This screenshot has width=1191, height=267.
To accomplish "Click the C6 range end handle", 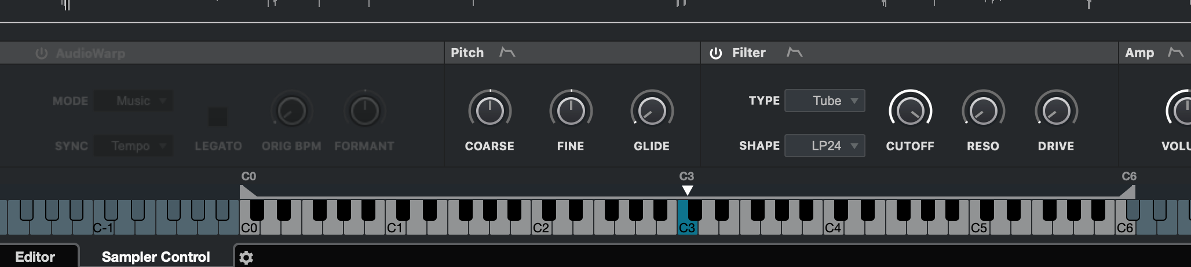I will [x=1127, y=191].
